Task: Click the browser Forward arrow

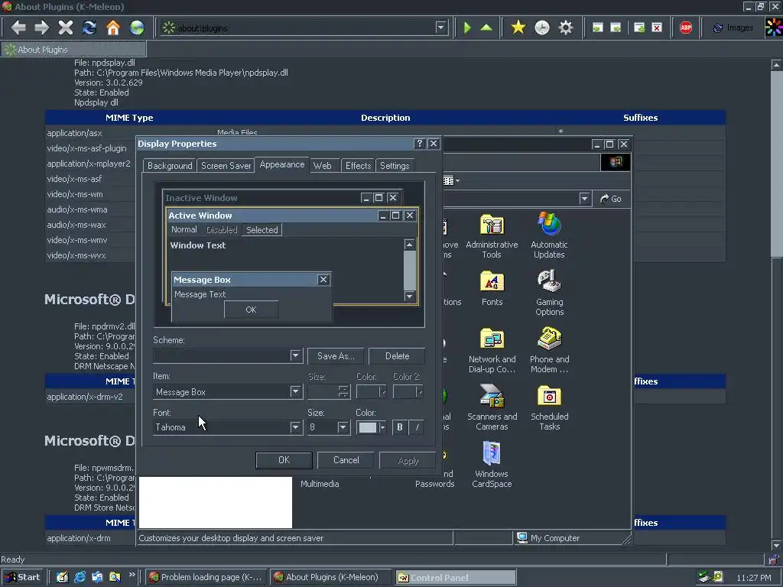Action: pos(42,28)
